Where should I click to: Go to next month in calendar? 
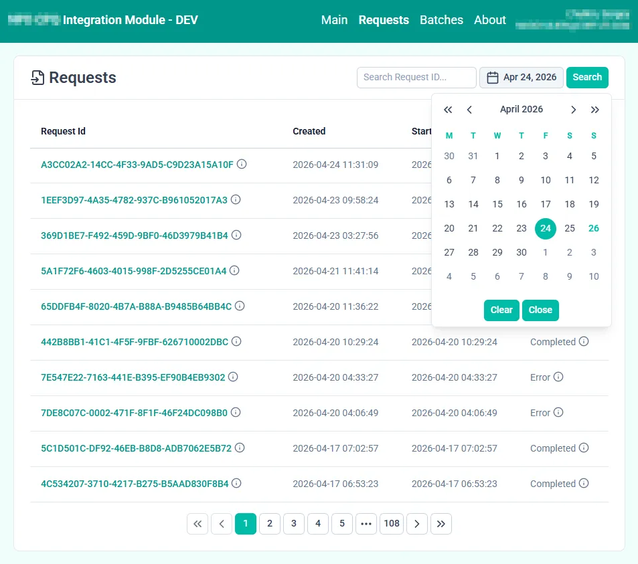573,110
